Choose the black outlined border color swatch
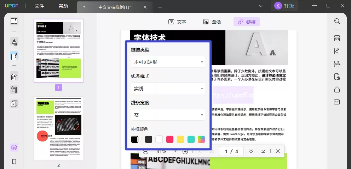351x169 pixels. pyautogui.click(x=134, y=139)
